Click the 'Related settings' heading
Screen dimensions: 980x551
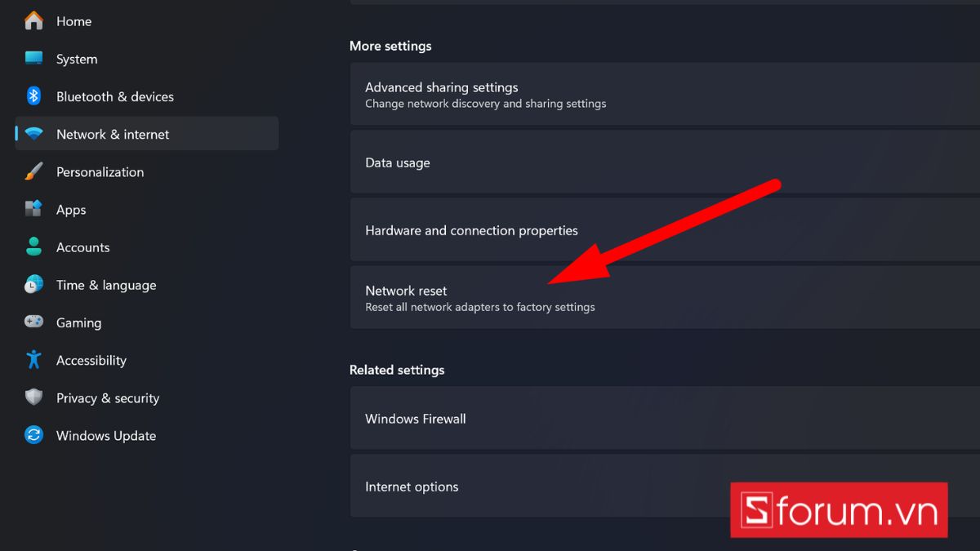397,370
